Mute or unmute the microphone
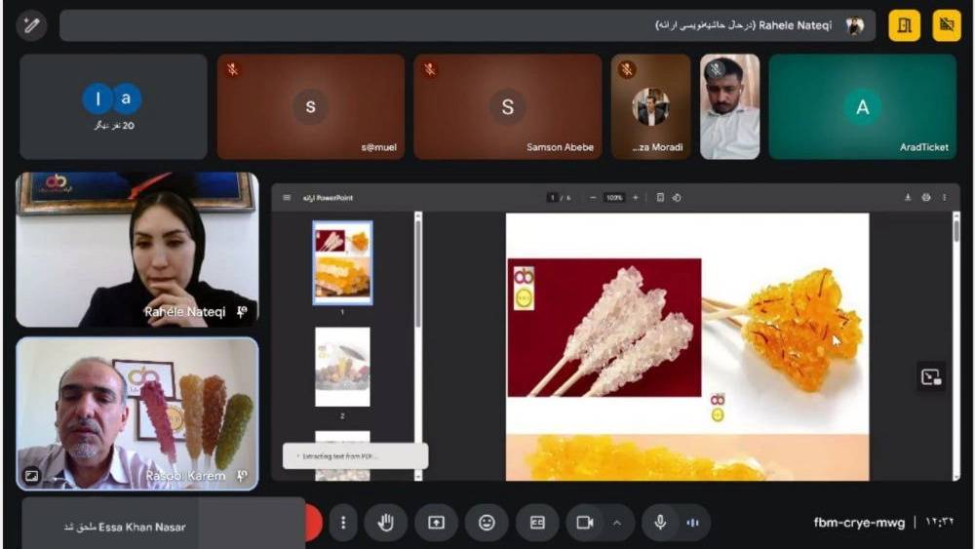 point(660,523)
